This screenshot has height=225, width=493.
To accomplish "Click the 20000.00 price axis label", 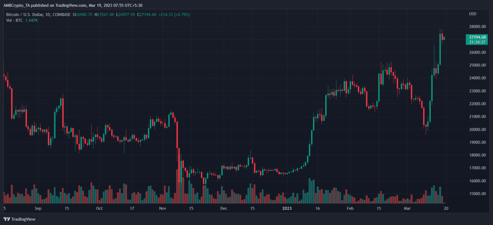I will click(476, 129).
